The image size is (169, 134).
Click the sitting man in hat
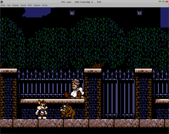click(x=75, y=89)
